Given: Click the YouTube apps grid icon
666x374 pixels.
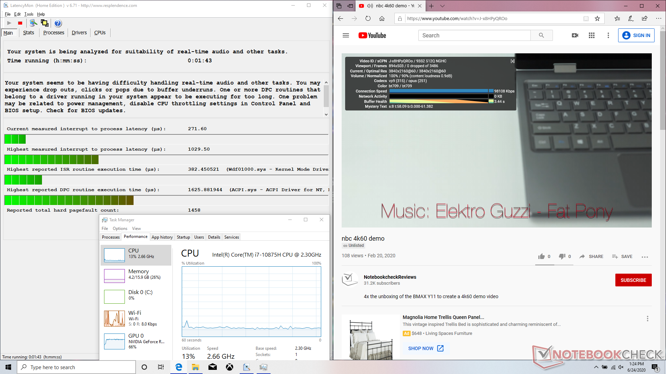Looking at the screenshot, I should pos(592,35).
